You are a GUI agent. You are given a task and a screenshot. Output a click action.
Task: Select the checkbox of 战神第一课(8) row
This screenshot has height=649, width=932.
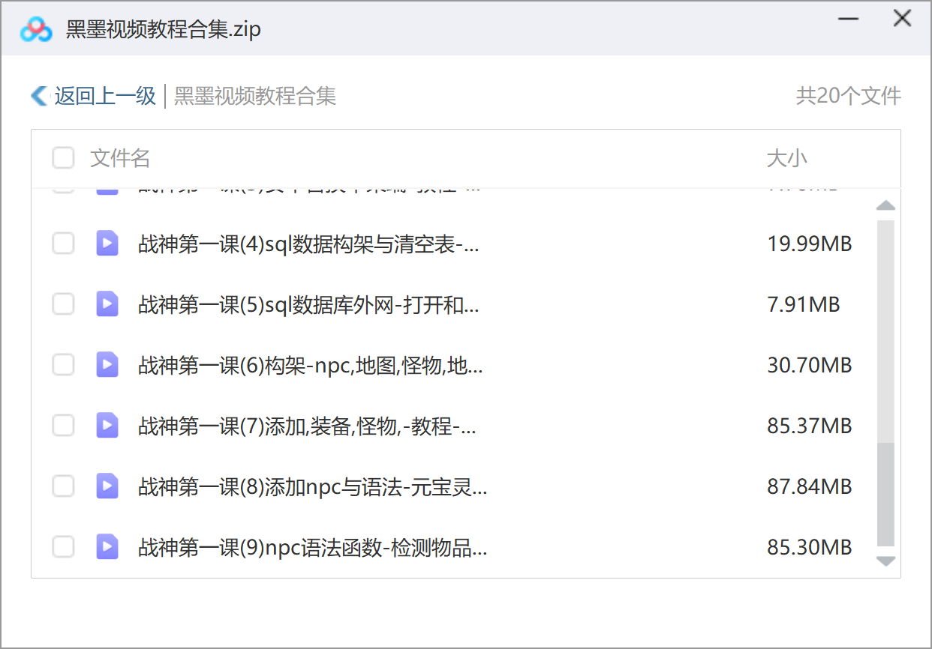pyautogui.click(x=64, y=486)
